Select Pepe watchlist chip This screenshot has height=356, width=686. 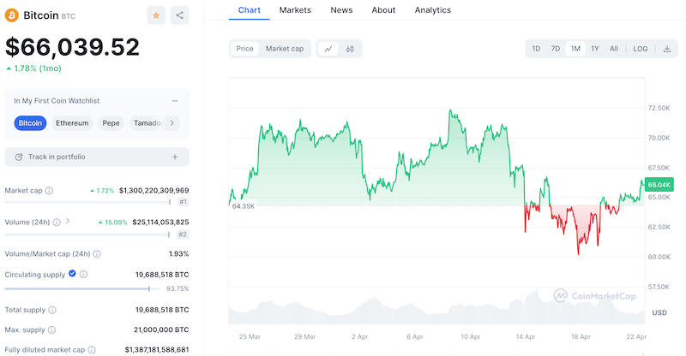pyautogui.click(x=111, y=123)
